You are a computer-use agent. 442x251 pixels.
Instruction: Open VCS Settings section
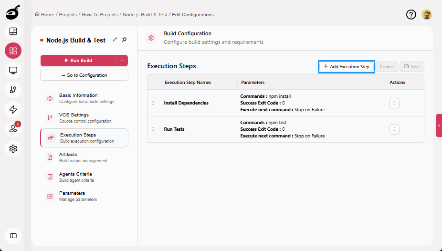tap(84, 118)
